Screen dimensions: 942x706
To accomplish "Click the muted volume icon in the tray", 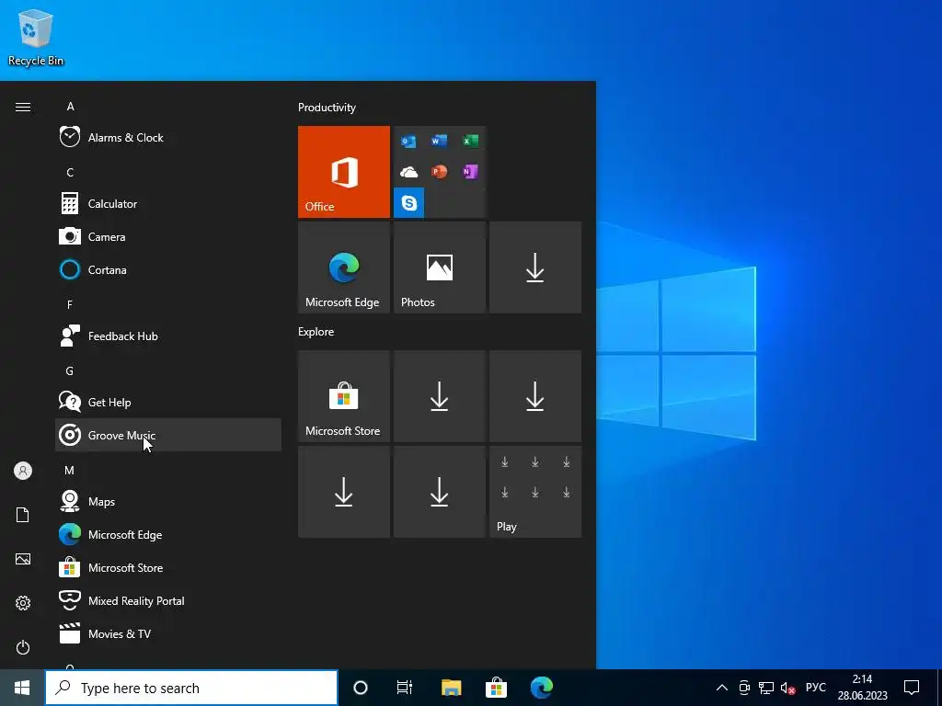I will [787, 688].
